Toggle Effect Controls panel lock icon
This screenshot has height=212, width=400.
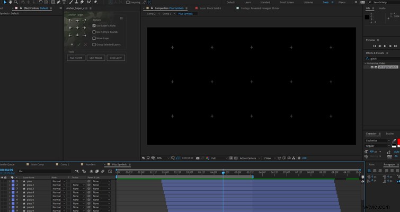(21, 8)
